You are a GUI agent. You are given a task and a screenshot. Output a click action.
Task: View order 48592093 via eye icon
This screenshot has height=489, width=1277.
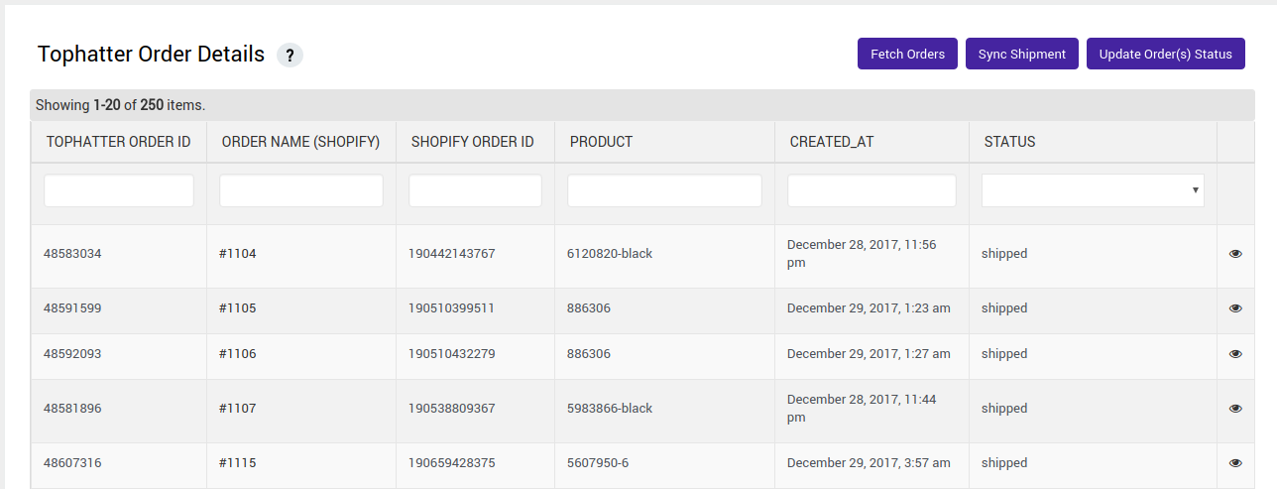pos(1235,354)
